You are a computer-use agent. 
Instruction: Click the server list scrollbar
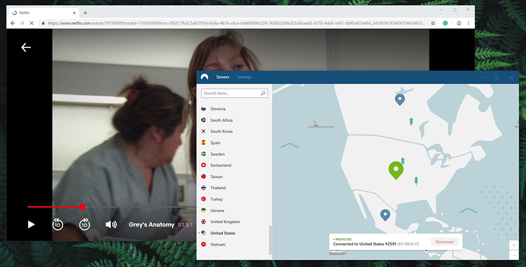pyautogui.click(x=270, y=240)
